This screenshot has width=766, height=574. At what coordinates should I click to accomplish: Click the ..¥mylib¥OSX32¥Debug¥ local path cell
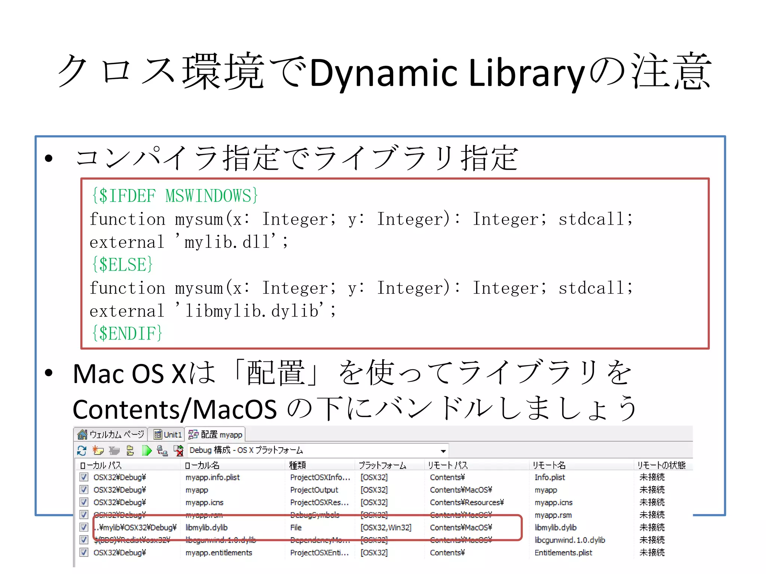tap(135, 527)
